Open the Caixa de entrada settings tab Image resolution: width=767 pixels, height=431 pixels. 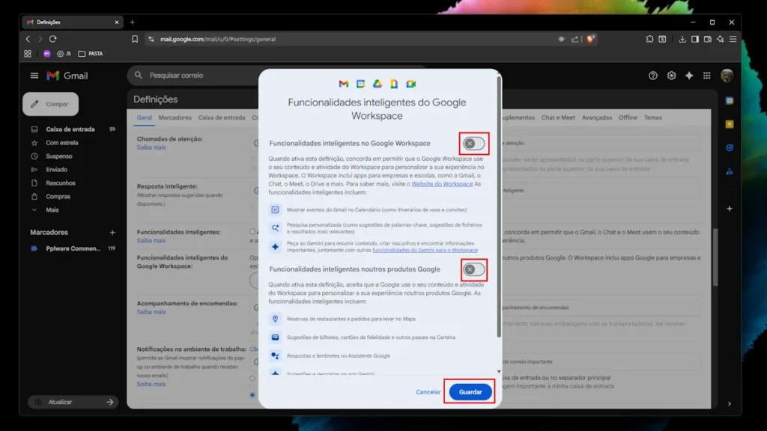[x=222, y=117]
